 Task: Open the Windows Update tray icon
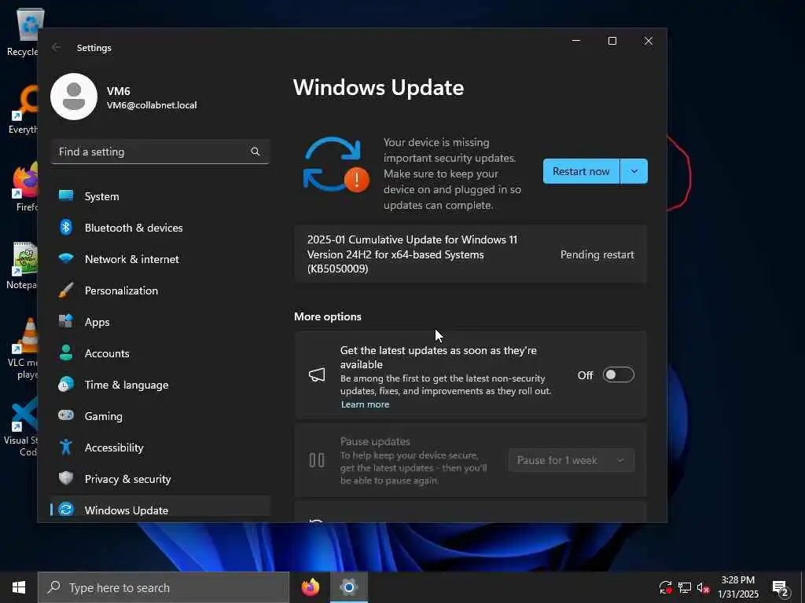[665, 587]
